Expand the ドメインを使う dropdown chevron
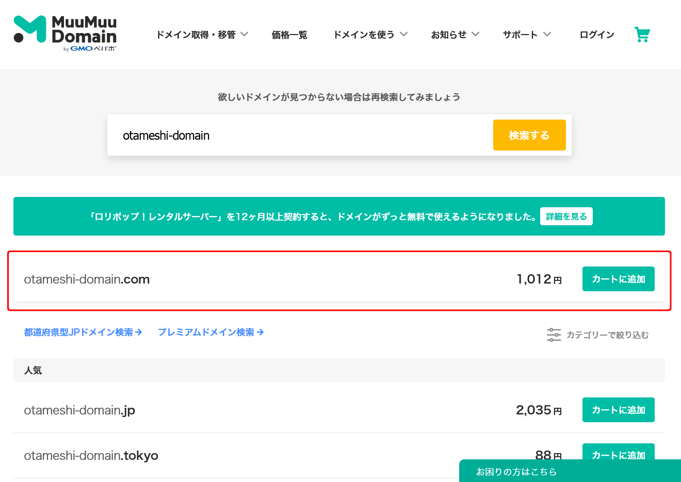Viewport: 681px width, 482px height. point(403,35)
